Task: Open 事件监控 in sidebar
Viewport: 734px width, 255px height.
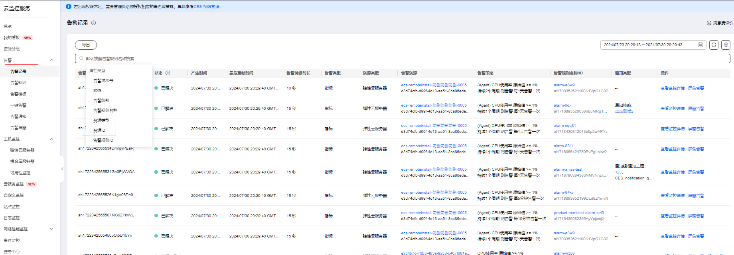Action: coord(12,241)
